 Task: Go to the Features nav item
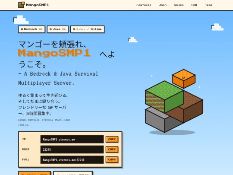click(x=144, y=5)
